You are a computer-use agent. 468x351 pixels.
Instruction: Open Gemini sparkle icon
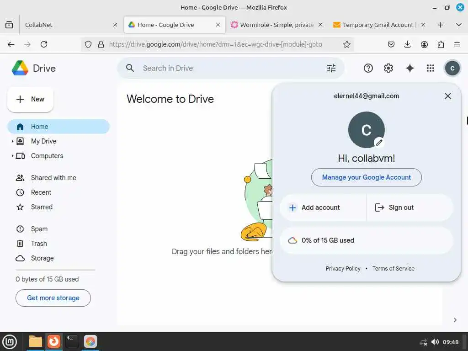click(410, 69)
